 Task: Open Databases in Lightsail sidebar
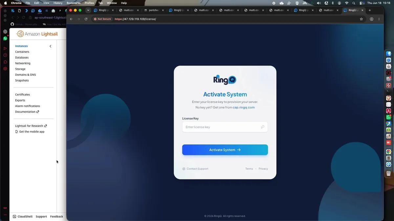(22, 58)
